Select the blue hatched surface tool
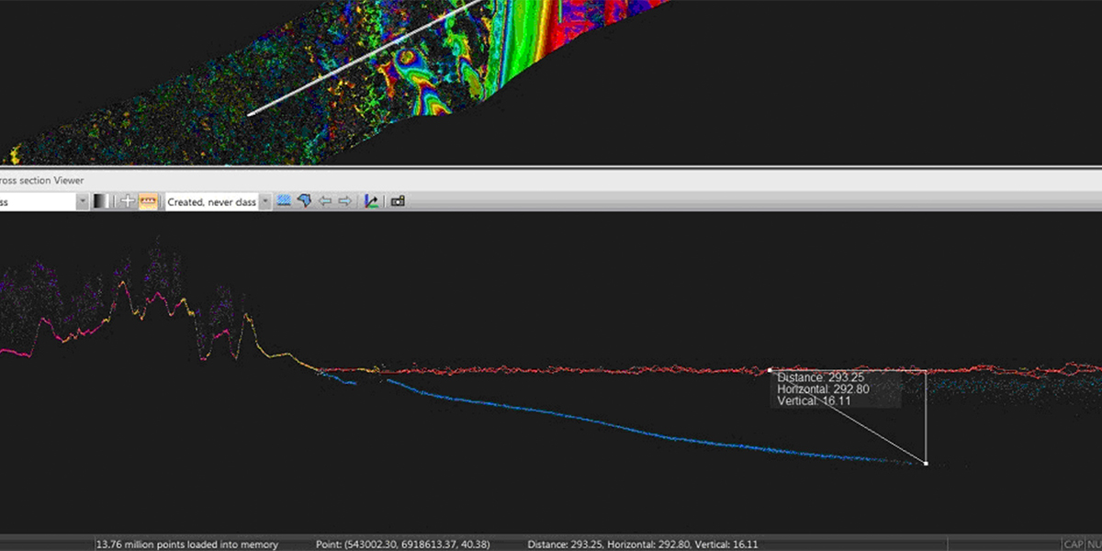 click(283, 200)
